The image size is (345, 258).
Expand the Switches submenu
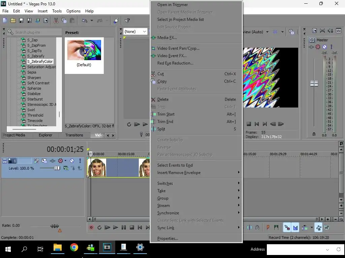[196, 183]
